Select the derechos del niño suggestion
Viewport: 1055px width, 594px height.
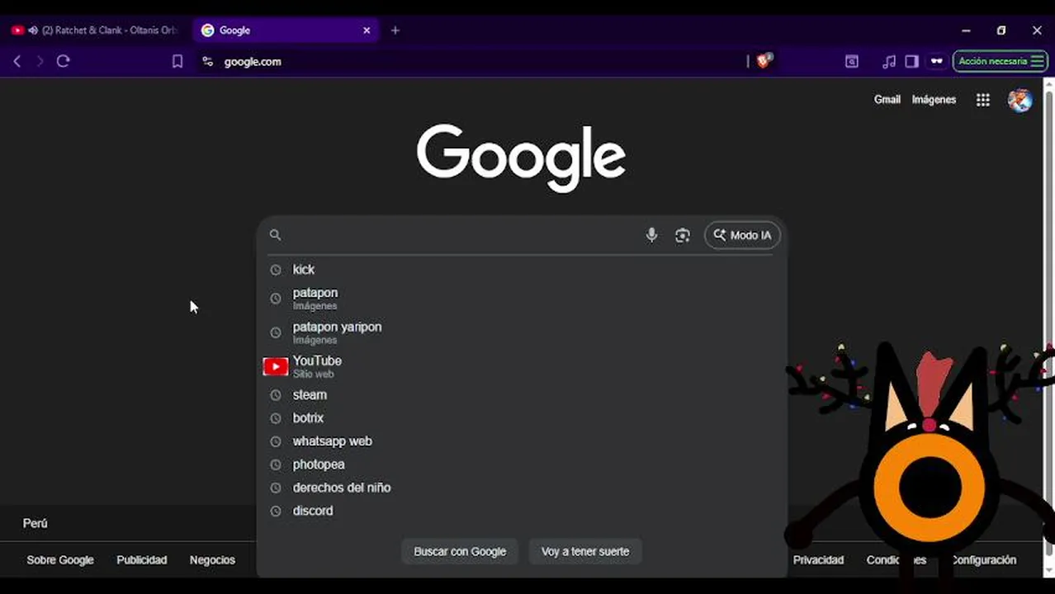[522, 488]
